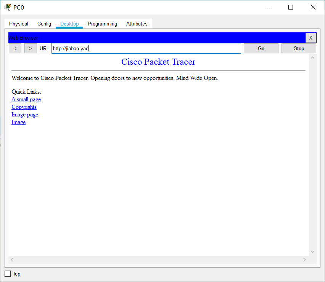The height and width of the screenshot is (282, 325).
Task: Stop page loading with the Stop button
Action: (299, 48)
